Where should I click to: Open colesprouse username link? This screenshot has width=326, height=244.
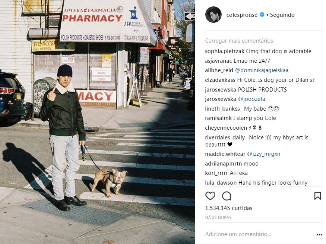(242, 15)
